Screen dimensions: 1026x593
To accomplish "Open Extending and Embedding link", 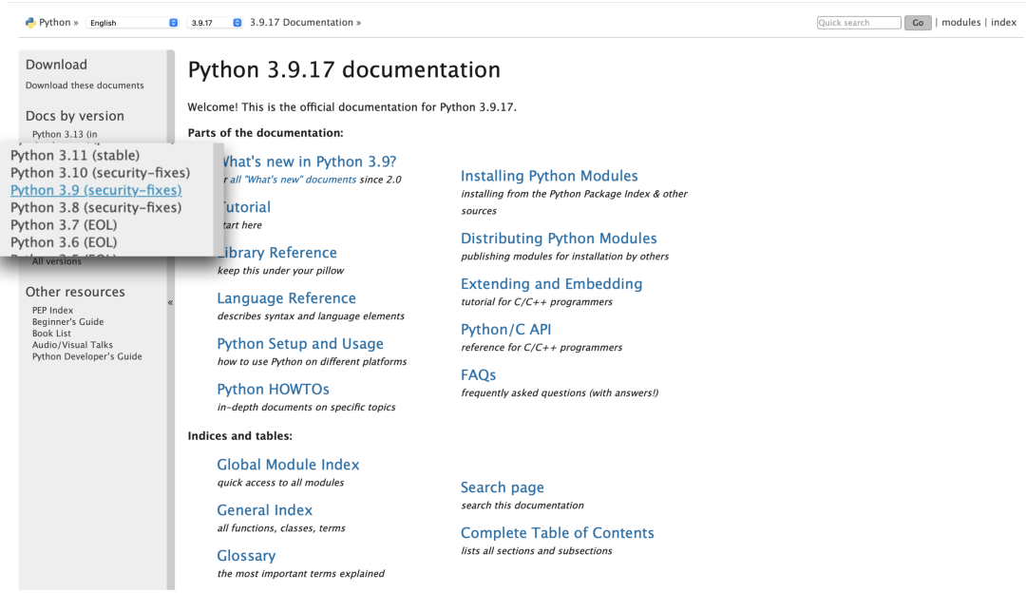I will click(x=552, y=283).
